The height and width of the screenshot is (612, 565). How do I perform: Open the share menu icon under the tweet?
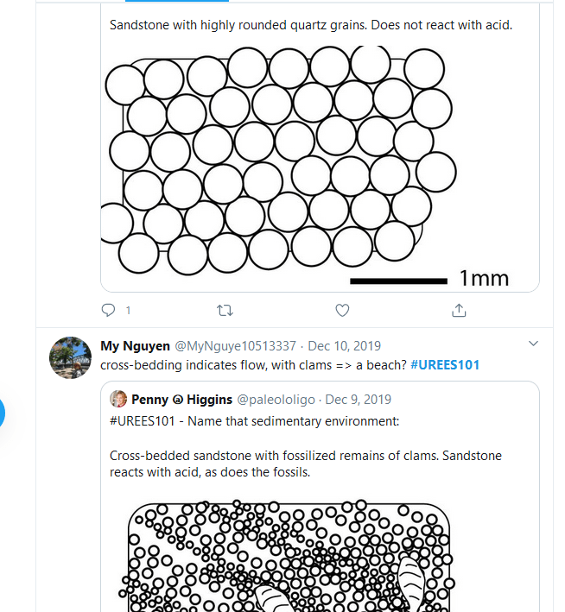point(459,310)
